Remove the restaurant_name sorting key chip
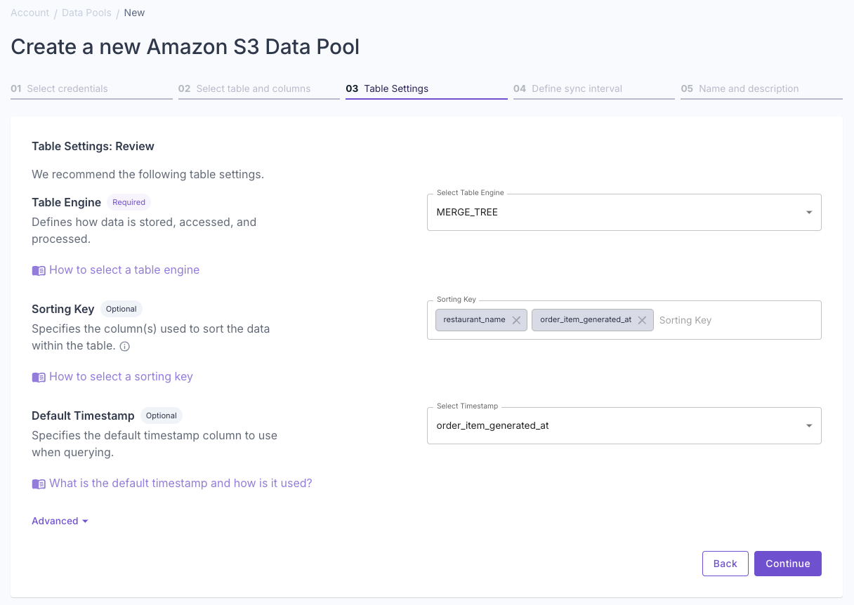 pos(517,319)
